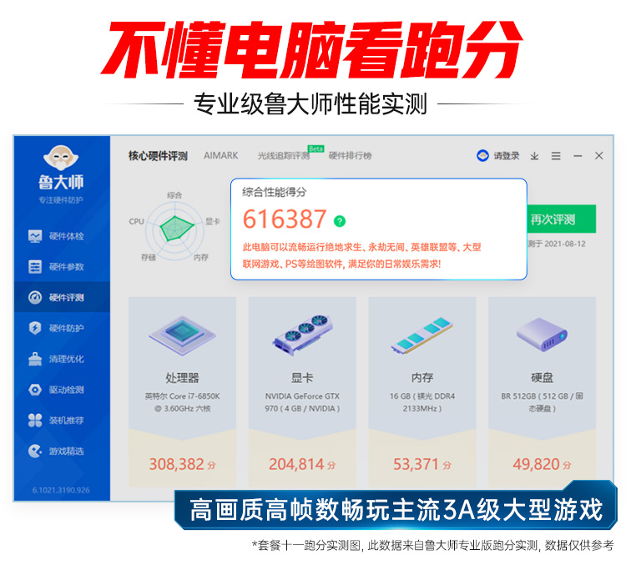
Task: Open 驱动检测 driver detection icon
Action: point(35,390)
